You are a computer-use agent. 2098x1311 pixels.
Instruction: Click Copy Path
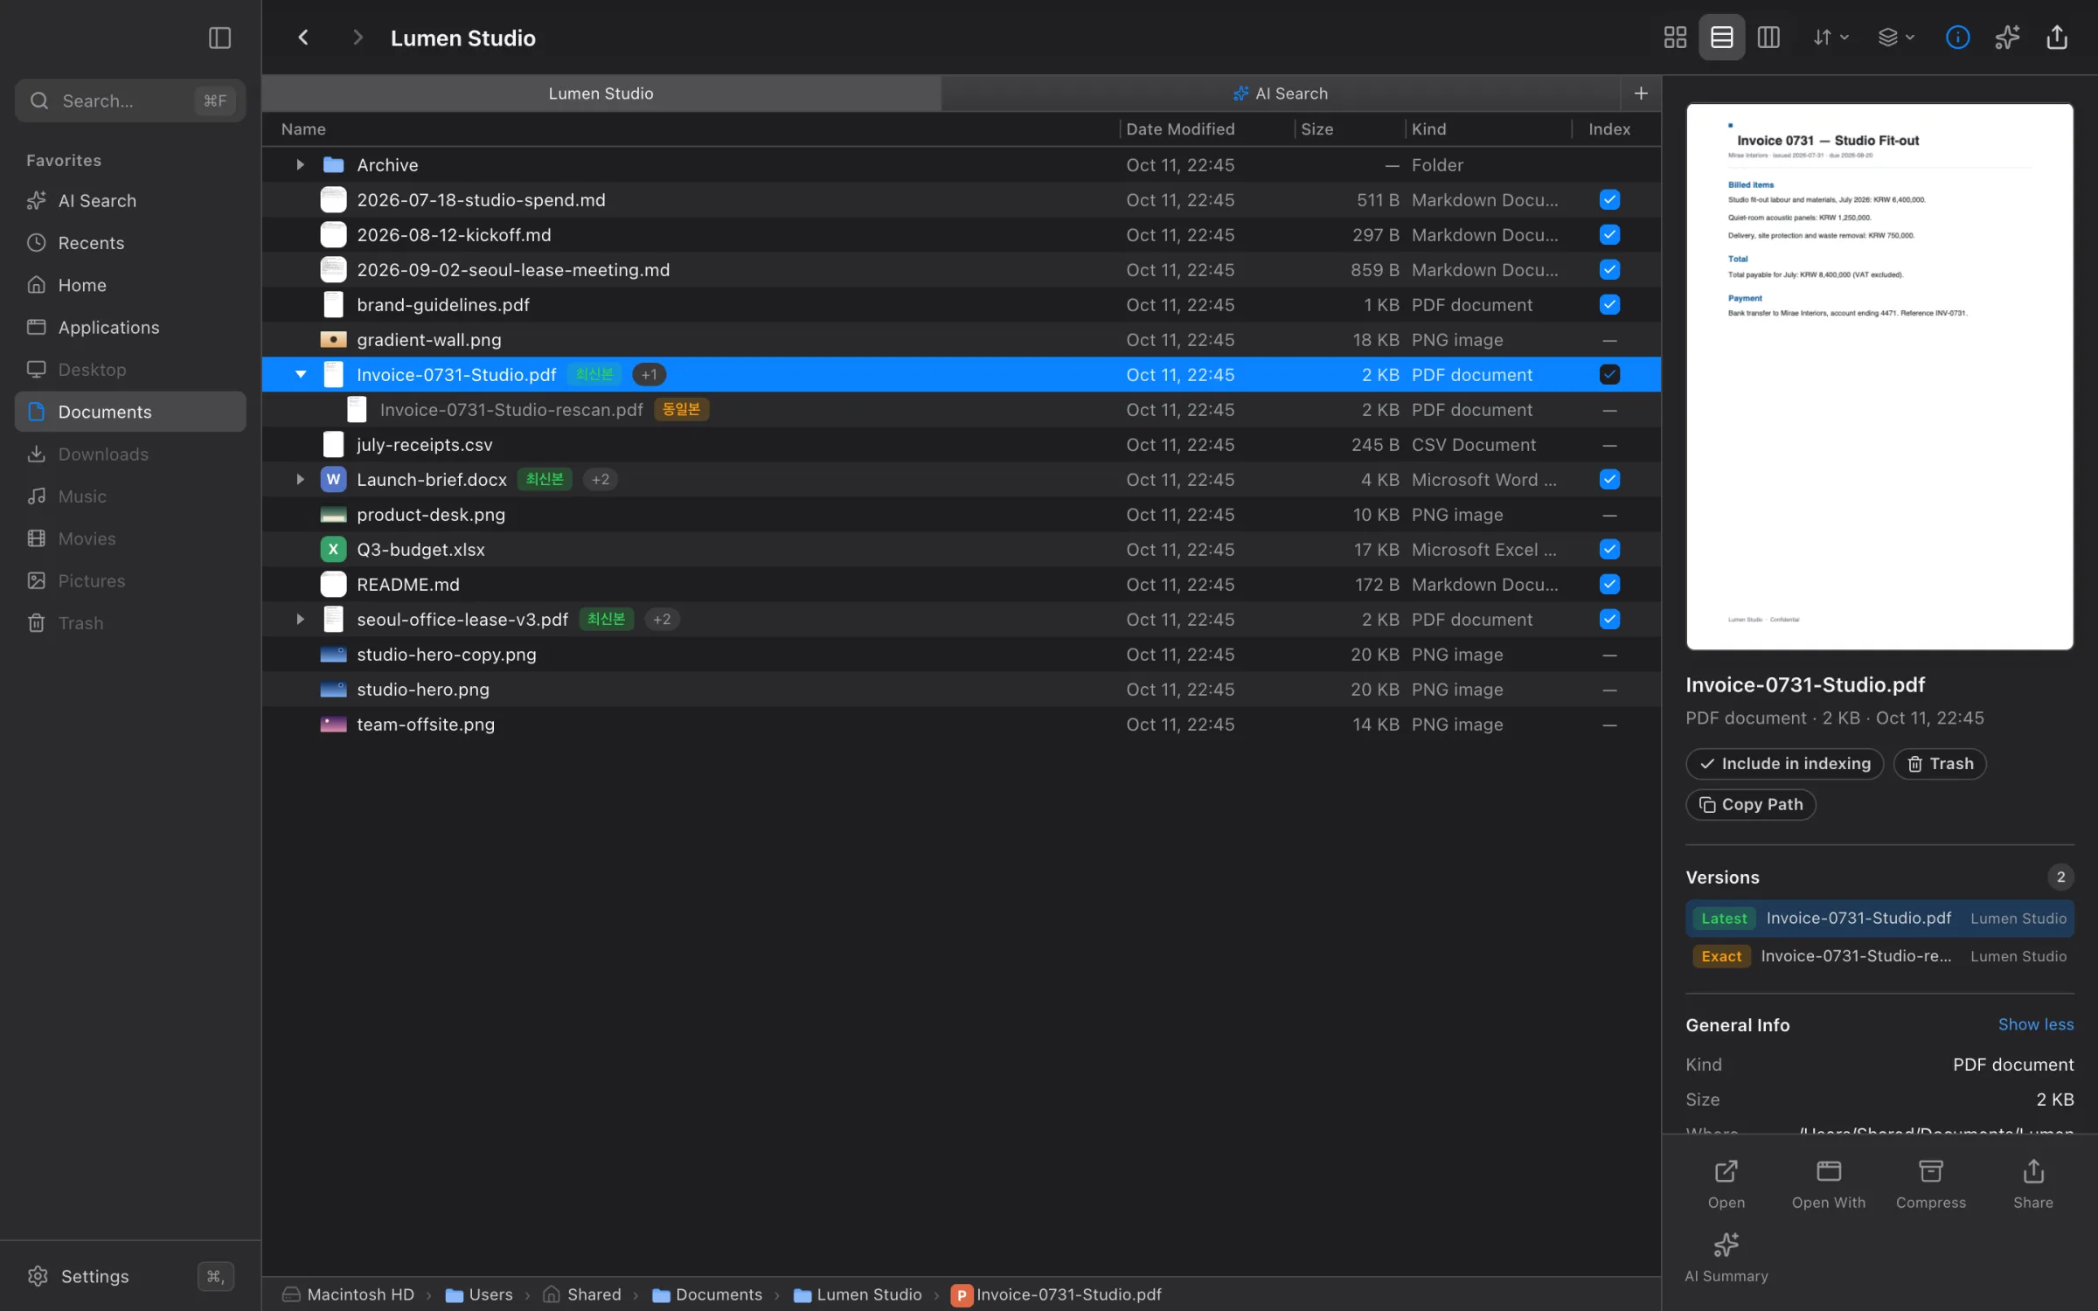[x=1750, y=805]
